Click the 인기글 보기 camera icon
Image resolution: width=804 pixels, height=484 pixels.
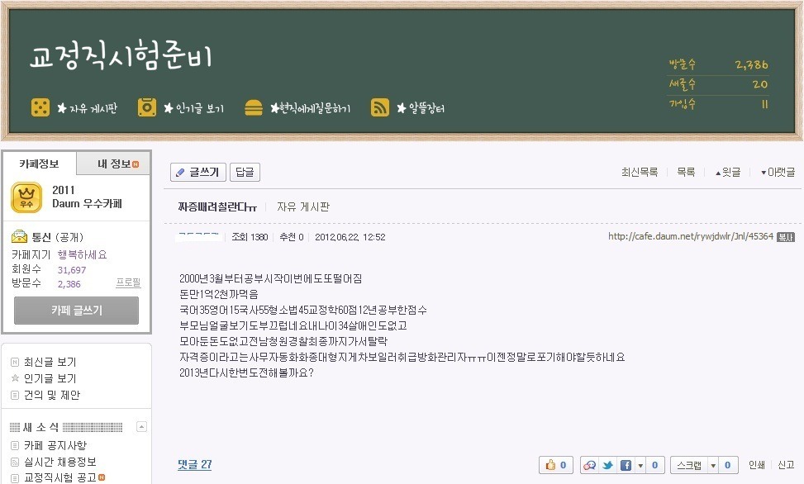pyautogui.click(x=146, y=107)
